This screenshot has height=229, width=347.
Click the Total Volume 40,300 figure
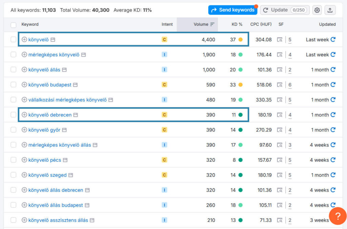pyautogui.click(x=101, y=10)
